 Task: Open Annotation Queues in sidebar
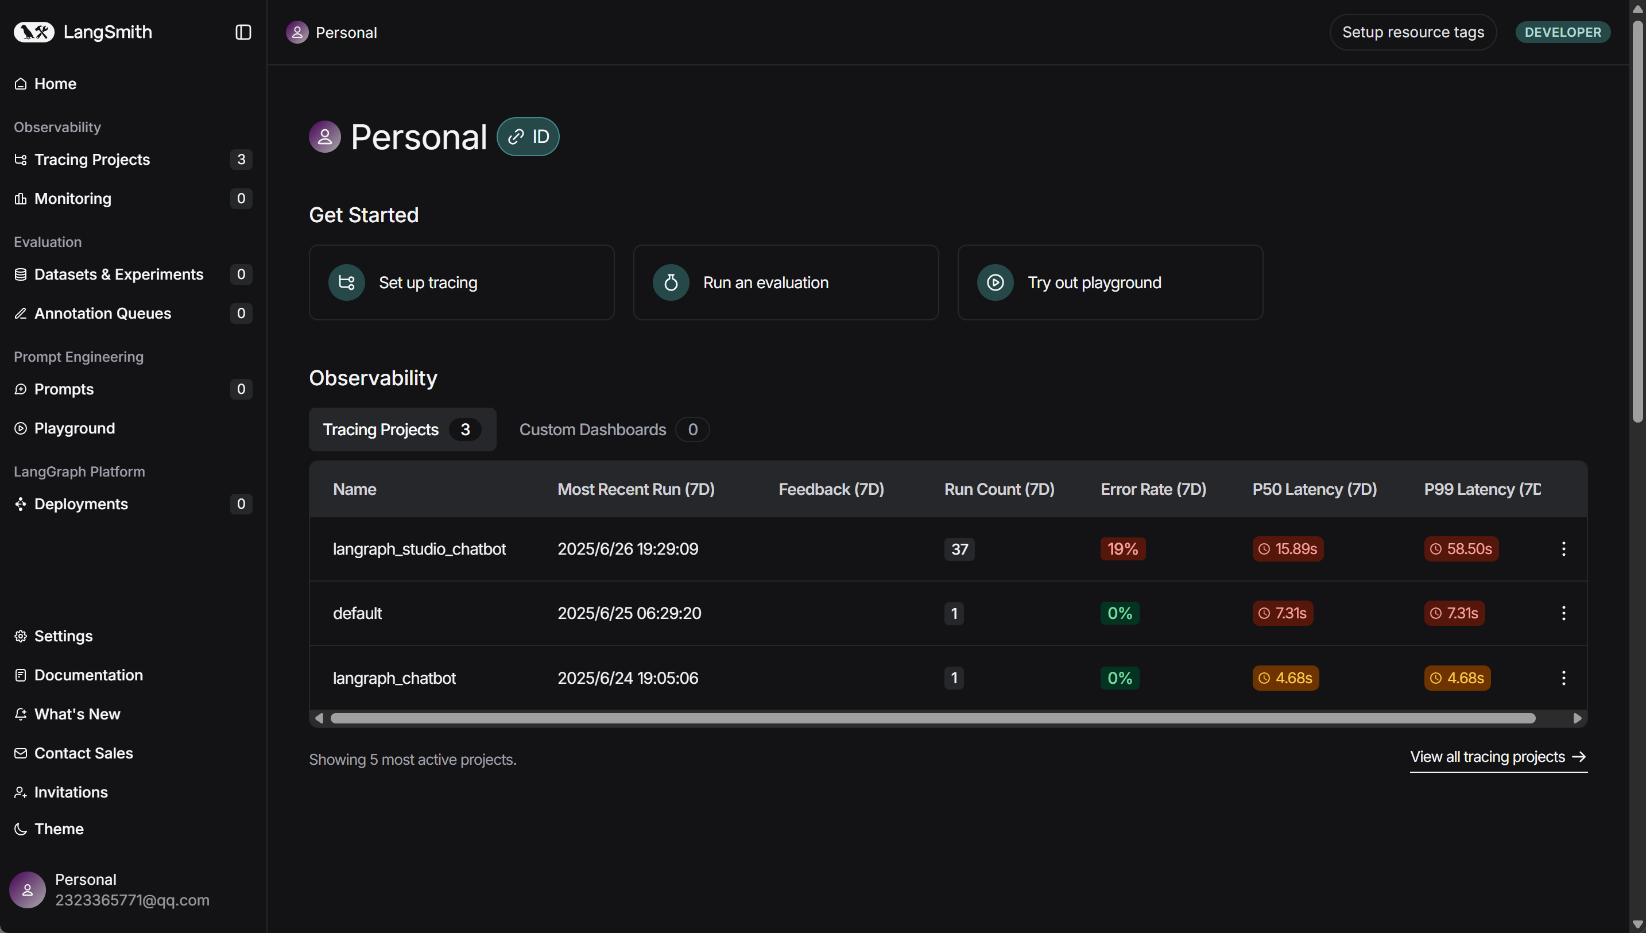[x=133, y=313]
